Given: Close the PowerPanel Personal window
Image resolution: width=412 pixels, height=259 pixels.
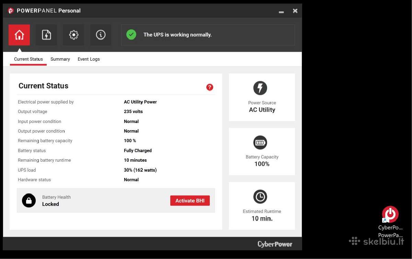Looking at the screenshot, I should 295,11.
